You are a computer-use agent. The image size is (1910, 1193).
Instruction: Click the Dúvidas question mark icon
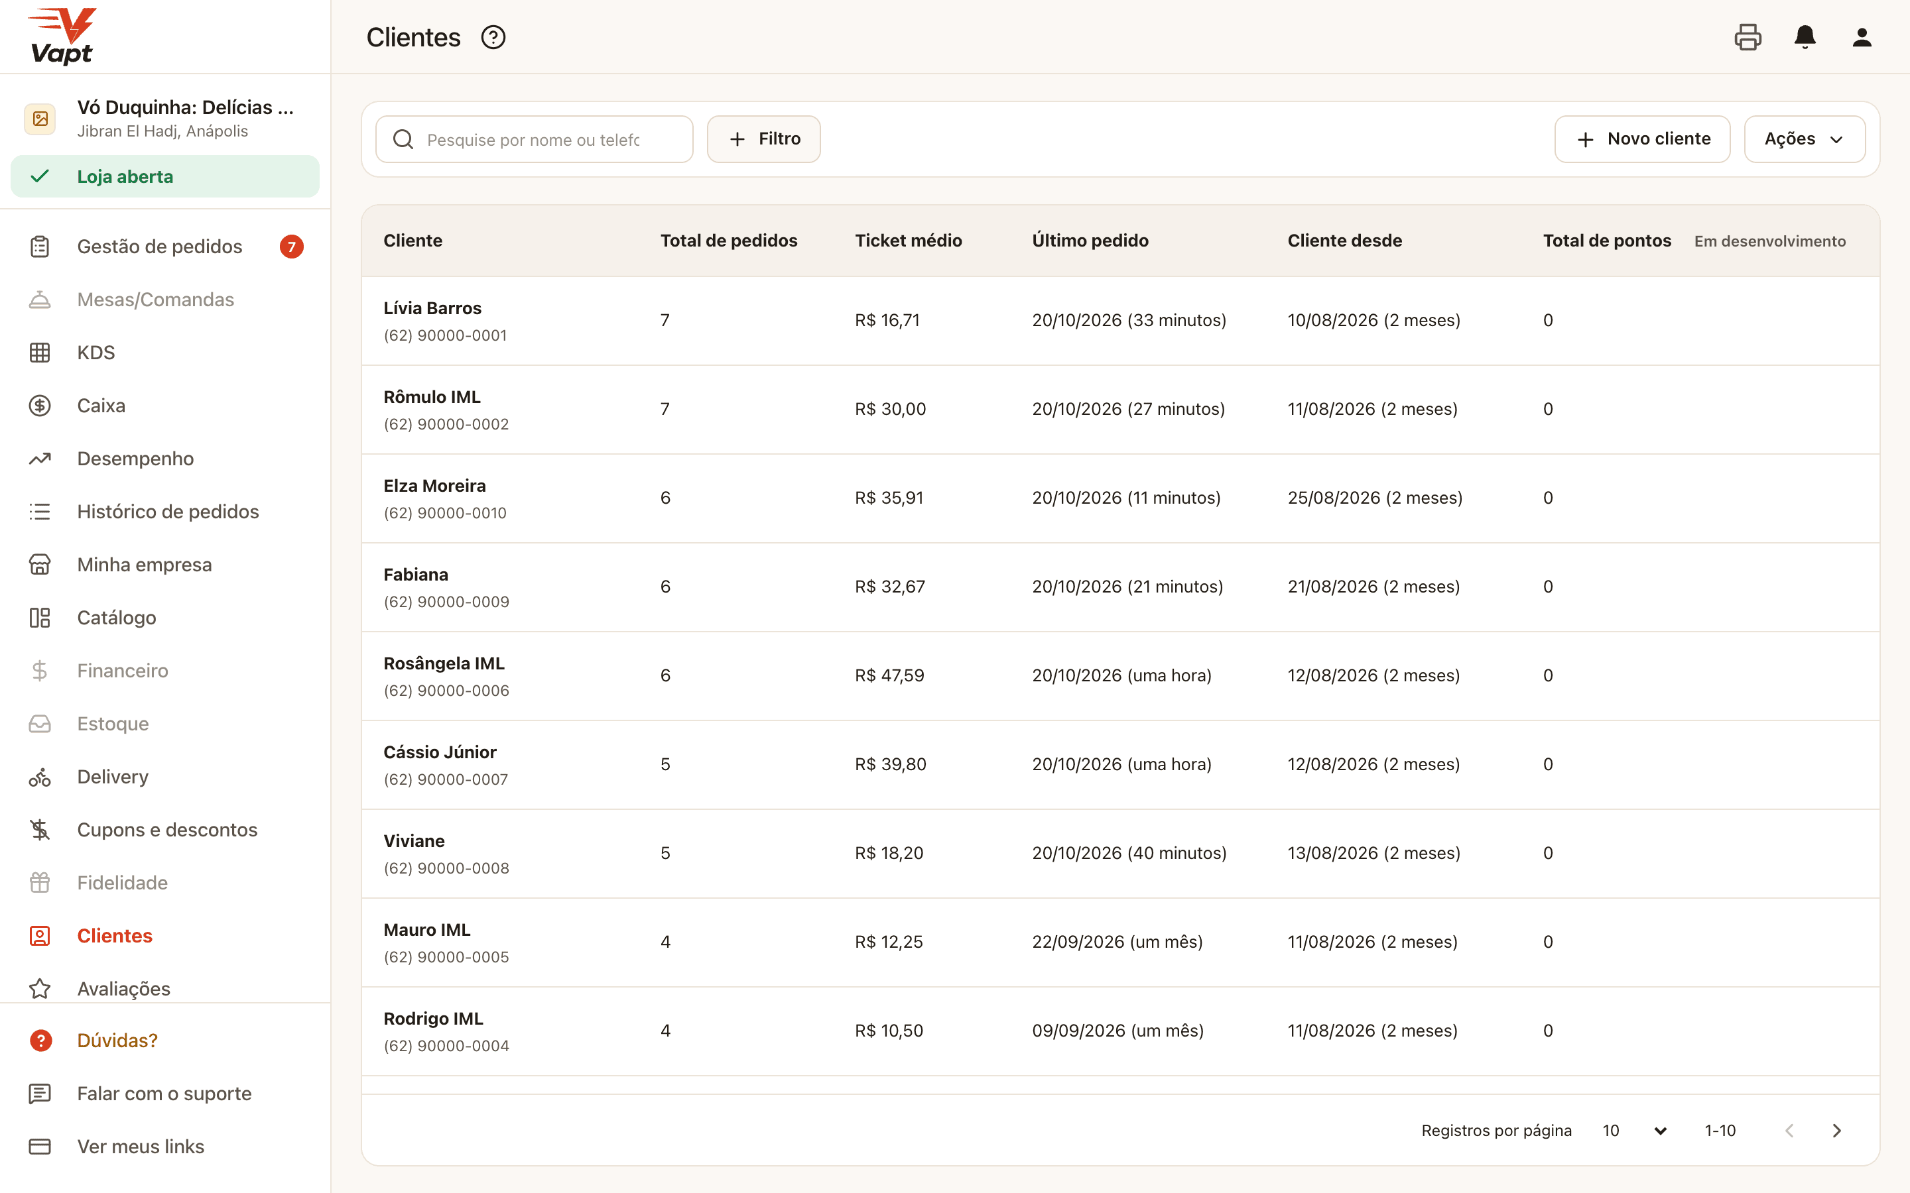click(40, 1041)
